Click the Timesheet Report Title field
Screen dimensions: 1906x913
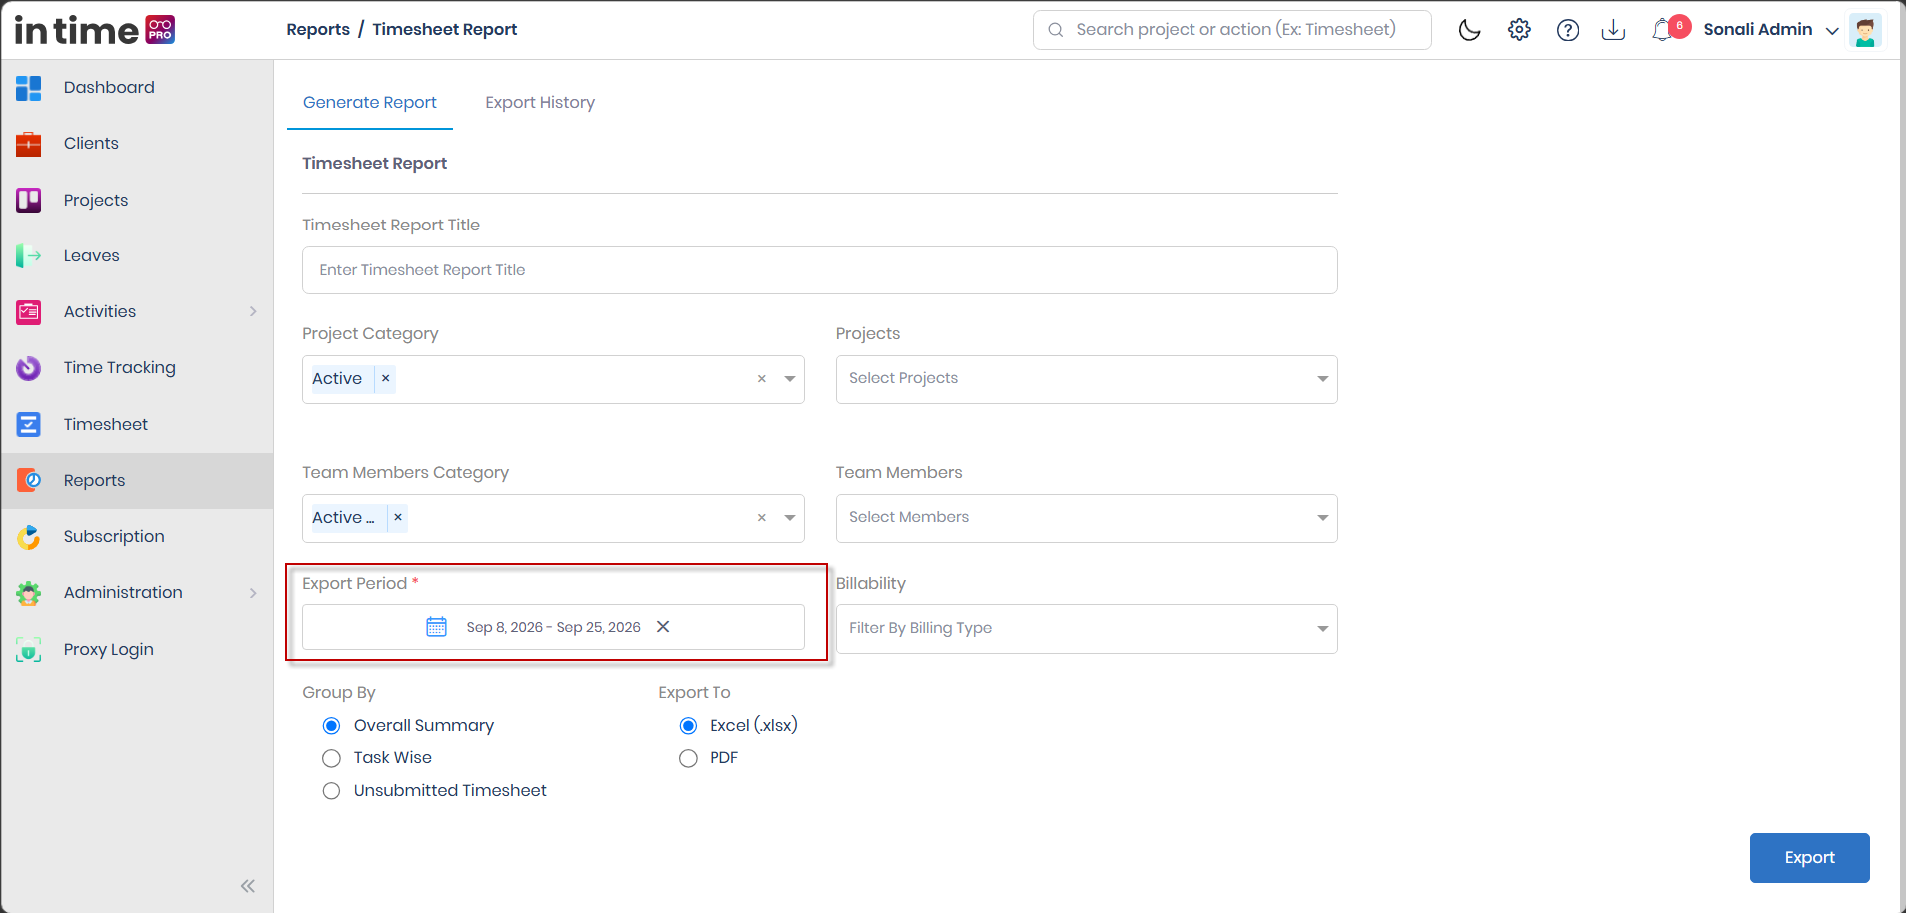click(819, 270)
